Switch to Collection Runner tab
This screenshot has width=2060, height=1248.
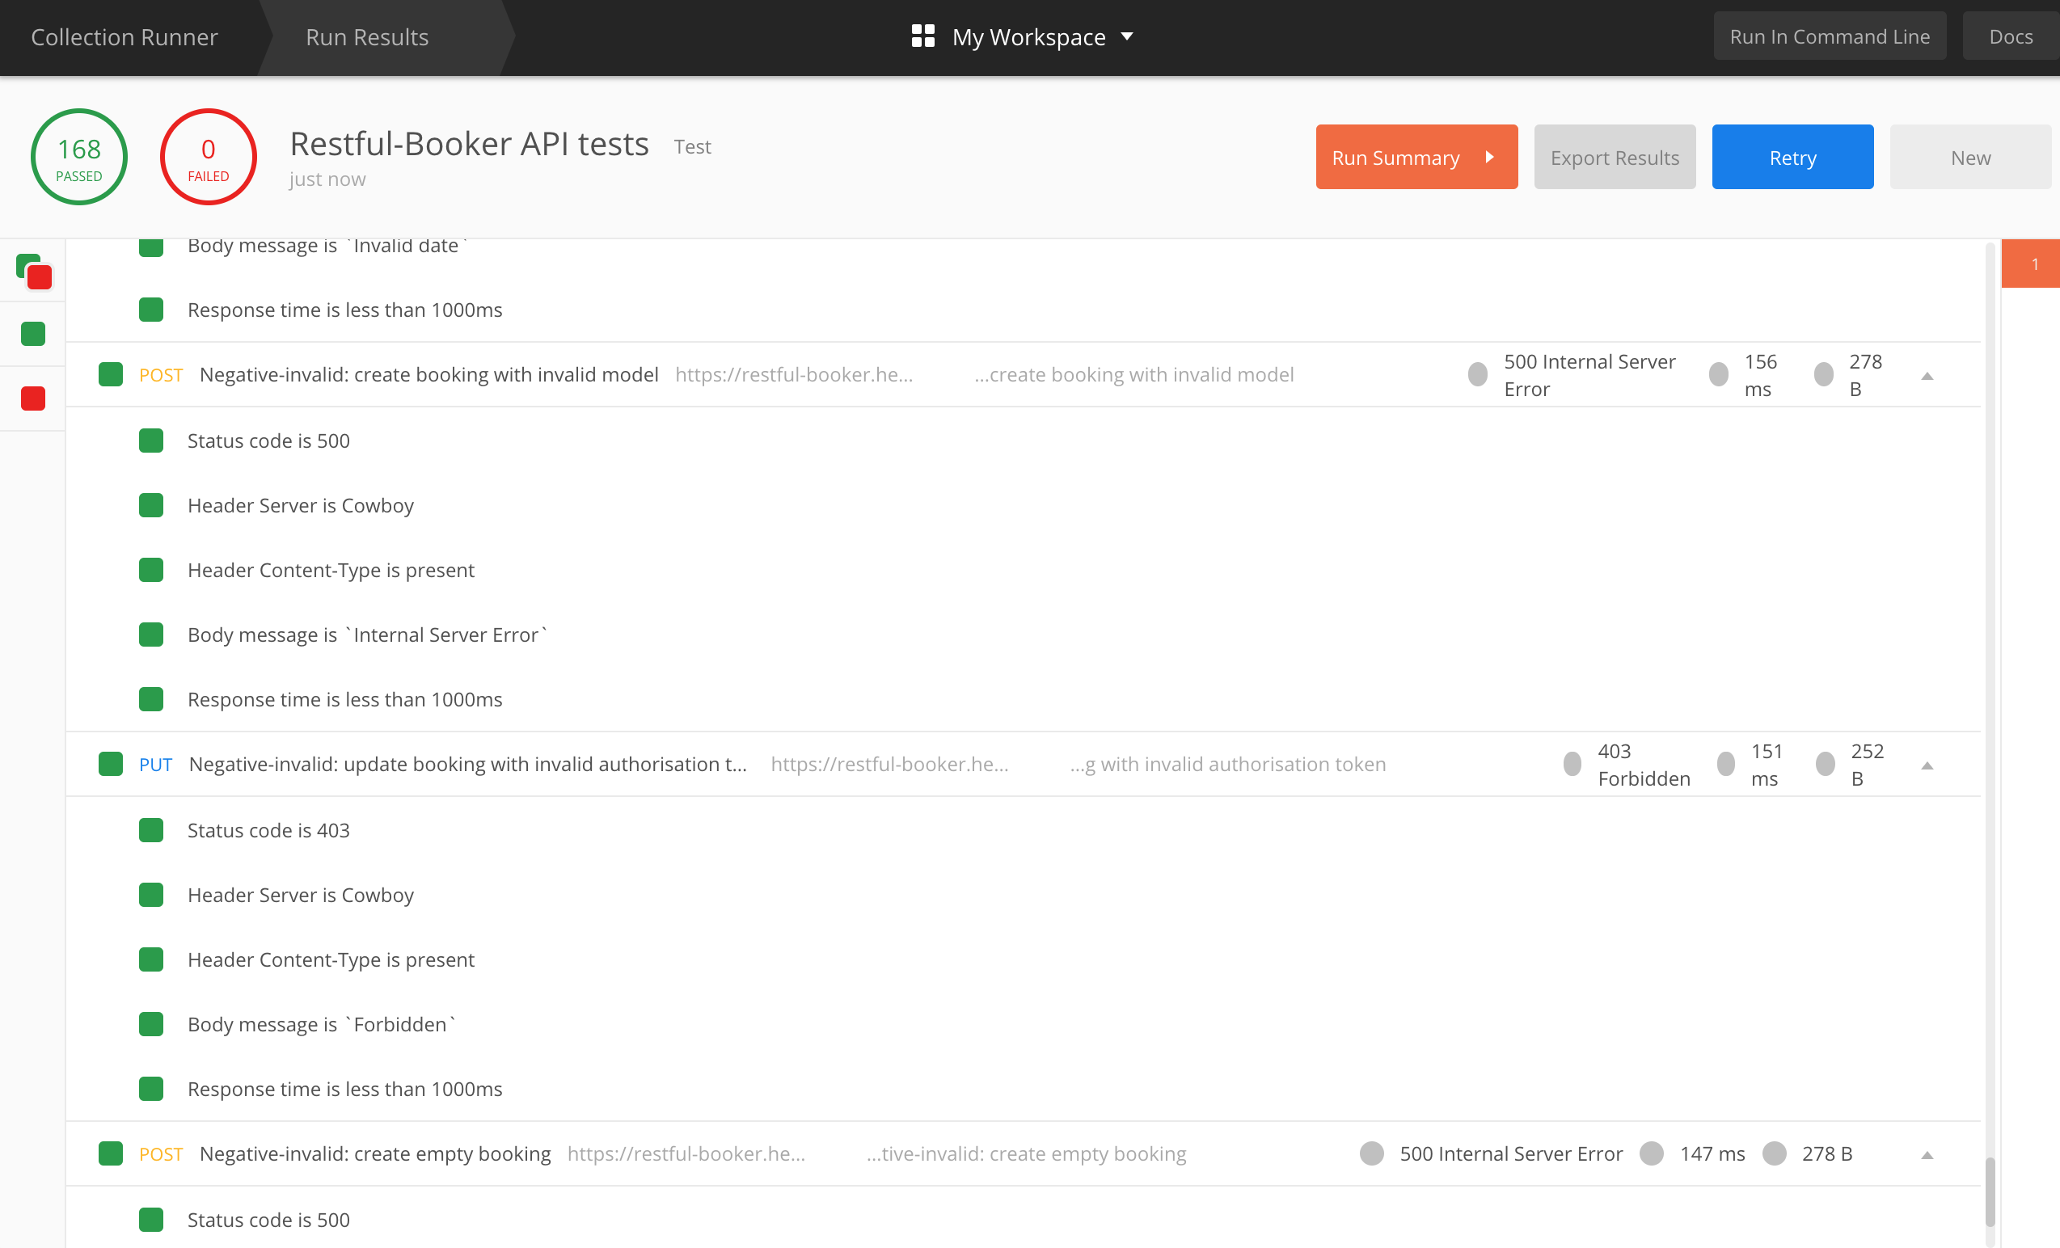pos(125,37)
